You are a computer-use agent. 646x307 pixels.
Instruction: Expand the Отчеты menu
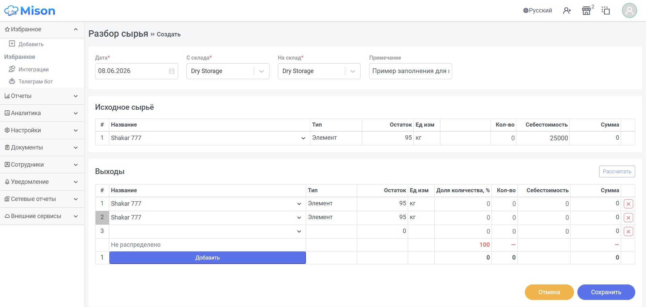coord(42,96)
